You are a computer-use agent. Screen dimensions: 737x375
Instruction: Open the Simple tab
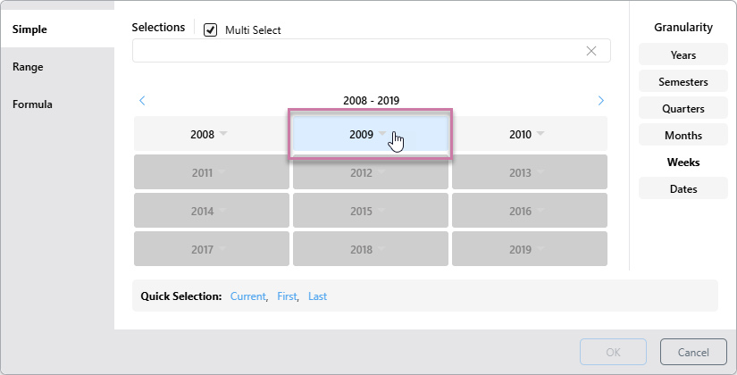point(29,29)
